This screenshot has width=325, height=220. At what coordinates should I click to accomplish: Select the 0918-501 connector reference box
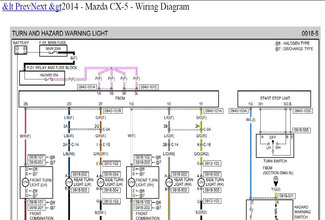(x=287, y=196)
